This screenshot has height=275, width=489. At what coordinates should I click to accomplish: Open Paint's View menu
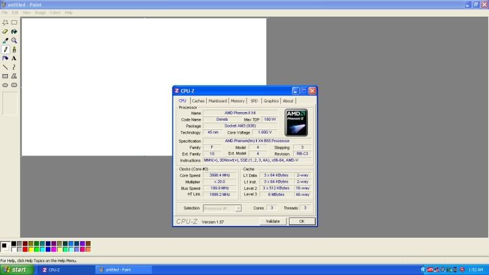coord(26,13)
